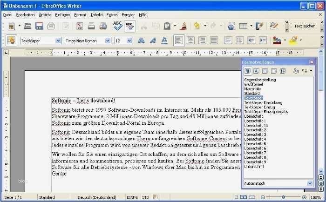Open the Navigation circle button
This screenshot has width=326, height=202.
point(321,183)
